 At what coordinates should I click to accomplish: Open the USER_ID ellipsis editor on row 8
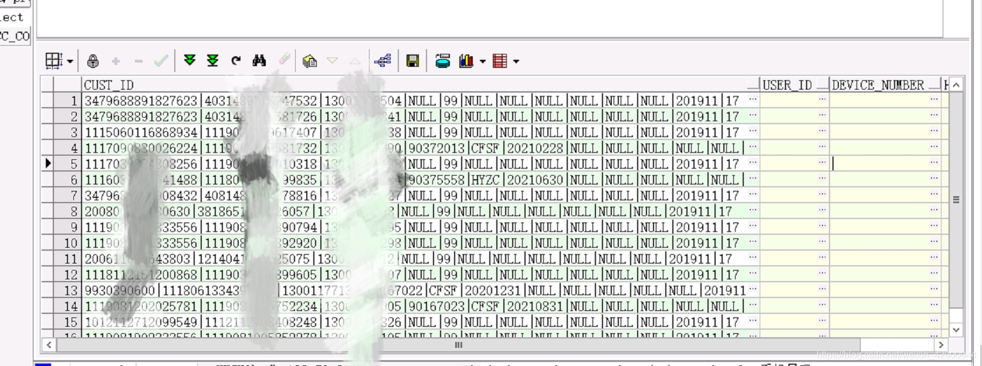point(822,211)
